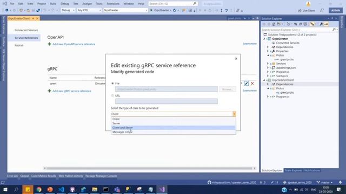Select appsettings.json in Solution Explorer
Image resolution: width=346 pixels, height=194 pixels.
point(286,68)
